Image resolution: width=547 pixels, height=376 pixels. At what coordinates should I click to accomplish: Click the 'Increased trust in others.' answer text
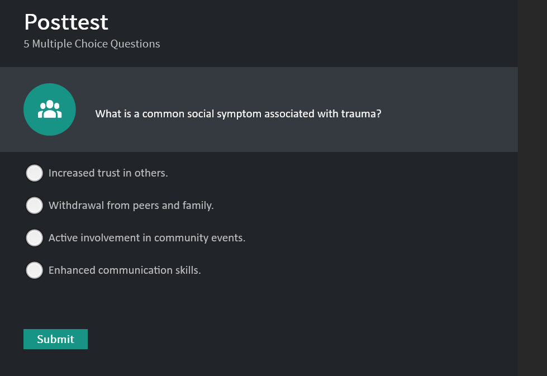108,173
